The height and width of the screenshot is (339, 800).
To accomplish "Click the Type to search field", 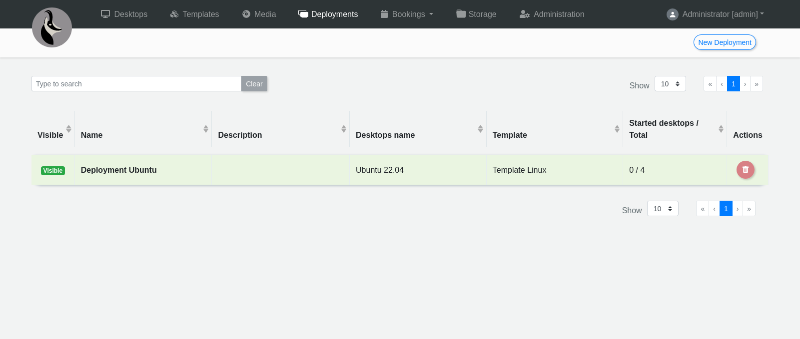I will 136,84.
